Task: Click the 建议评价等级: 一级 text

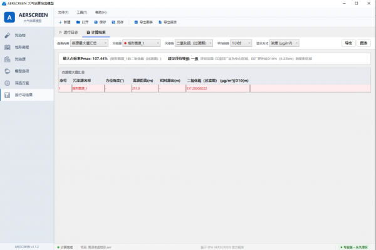Action: 183,59
